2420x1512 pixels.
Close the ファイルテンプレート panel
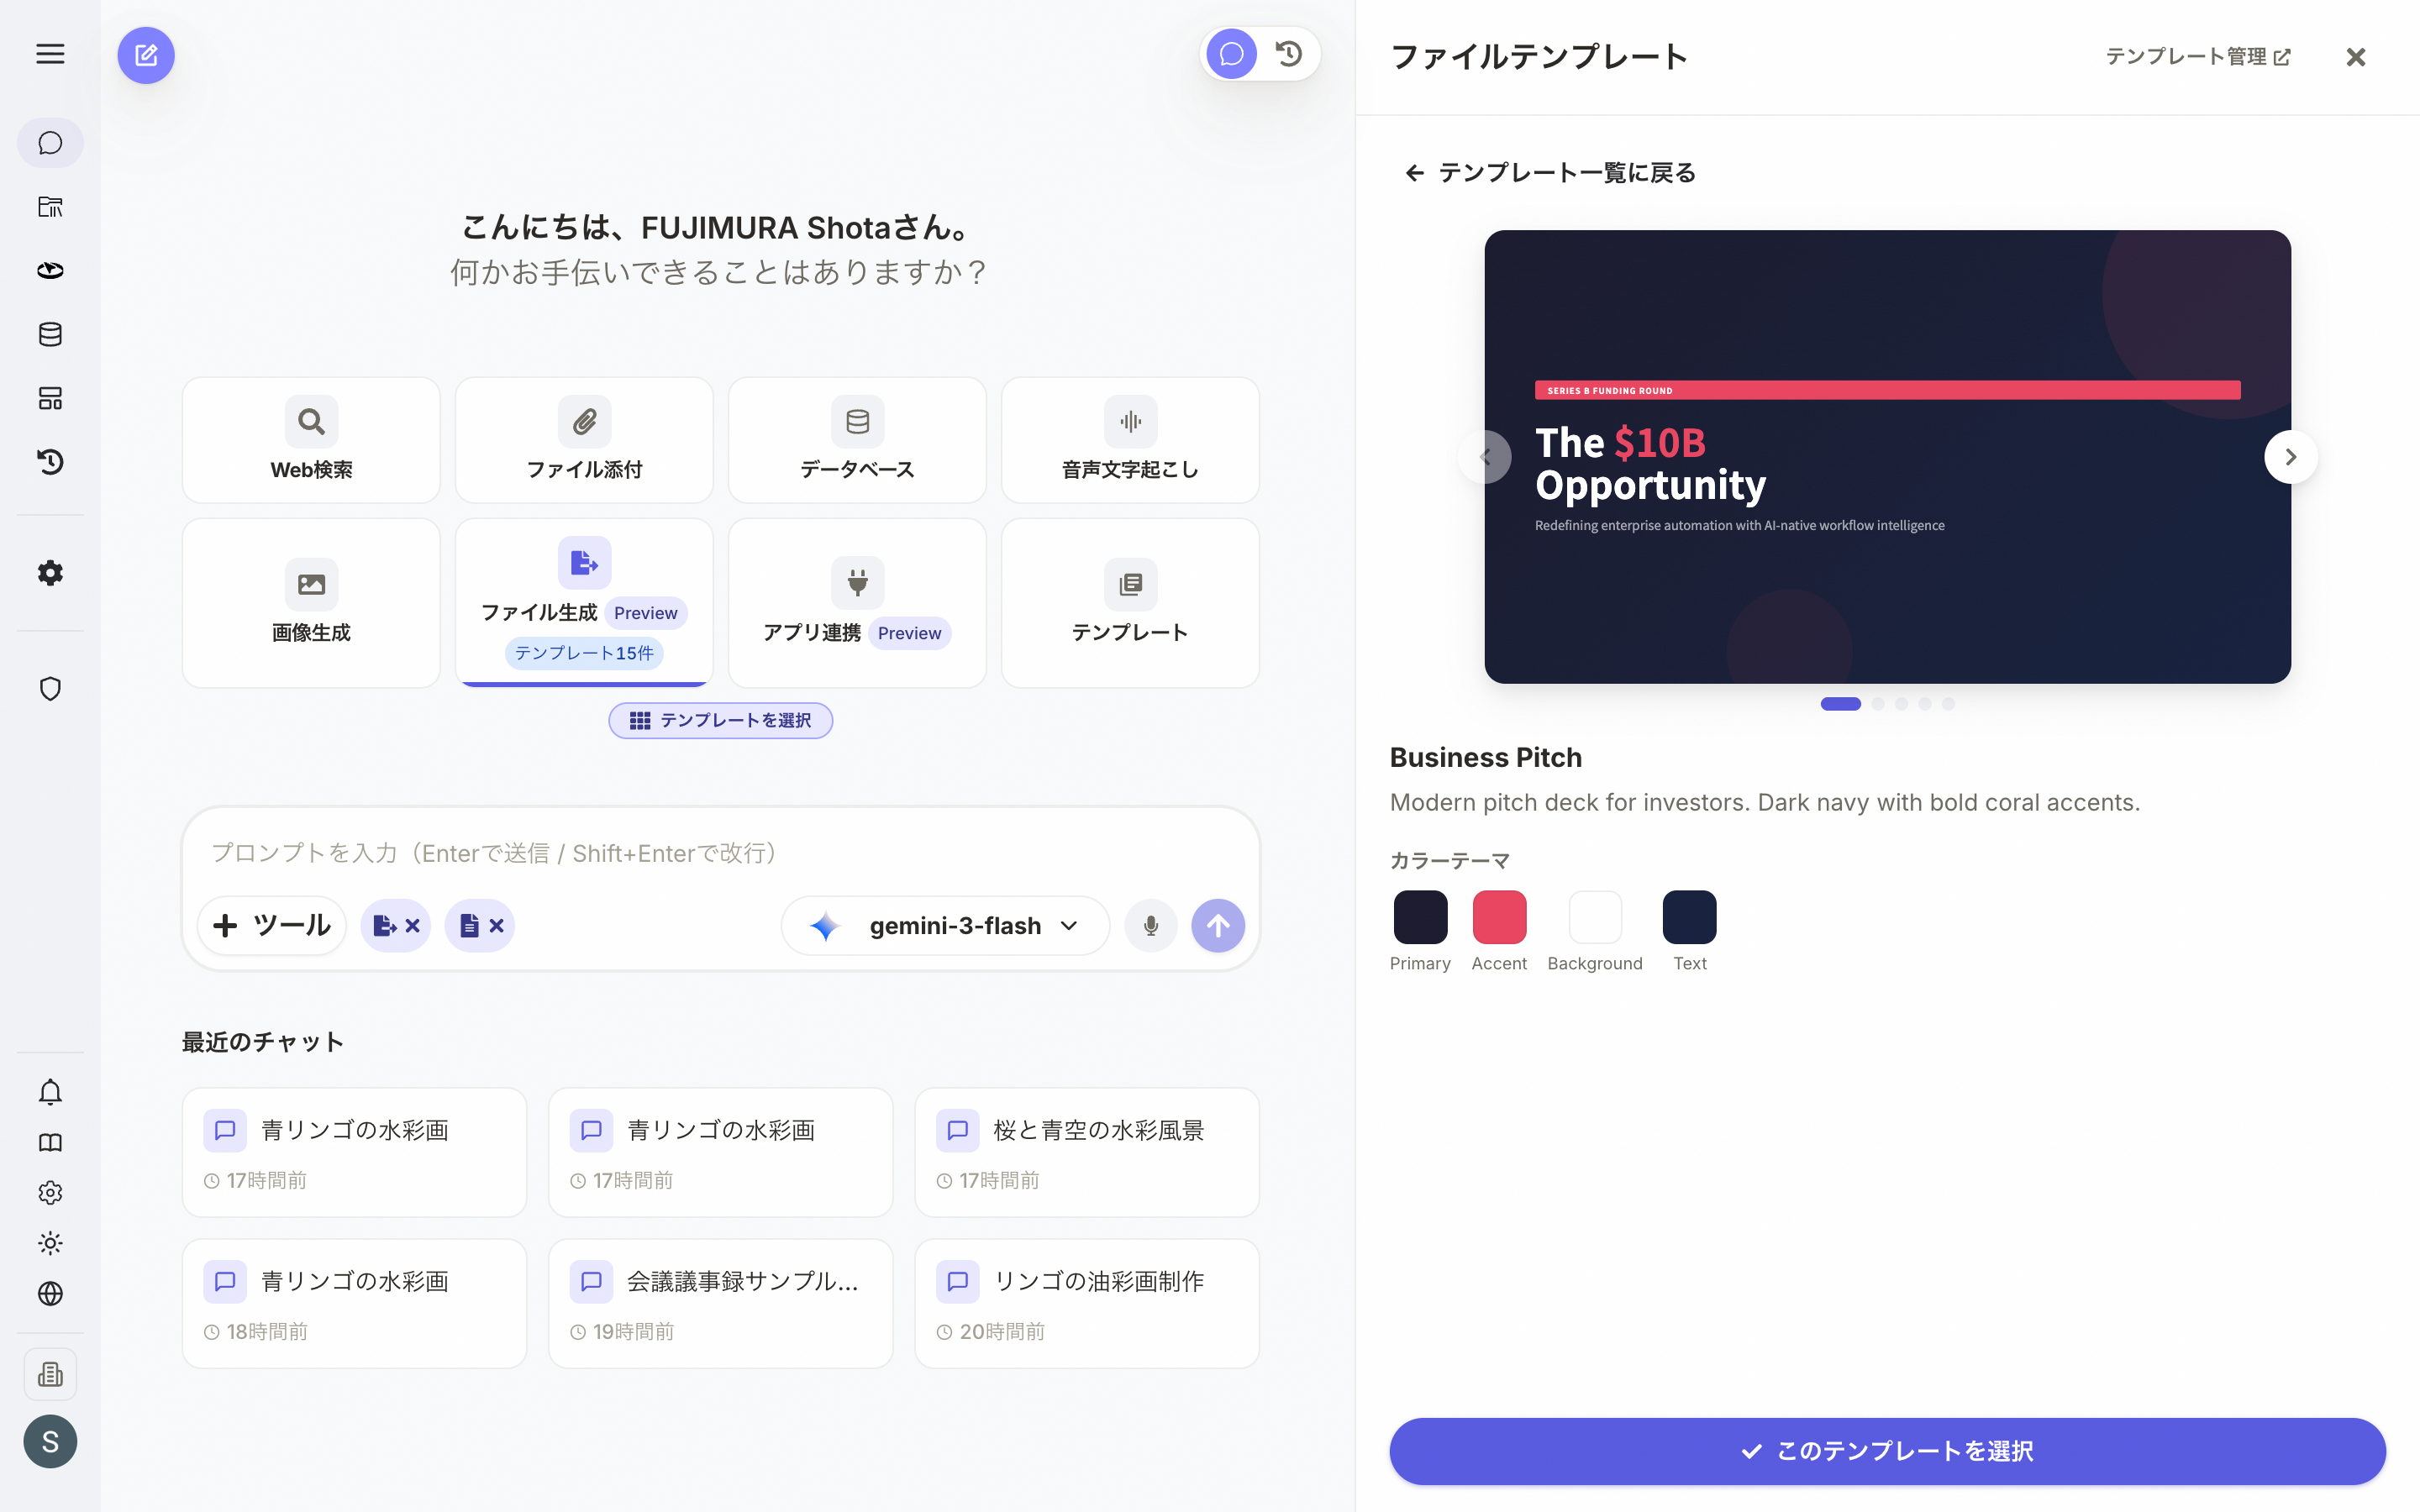coord(2356,57)
